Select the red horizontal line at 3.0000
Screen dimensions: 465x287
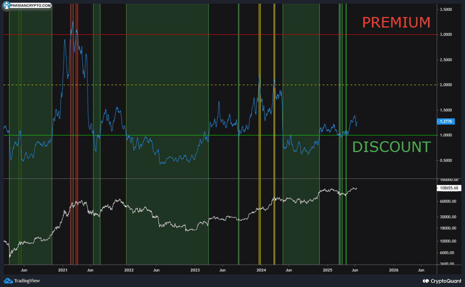220,34
